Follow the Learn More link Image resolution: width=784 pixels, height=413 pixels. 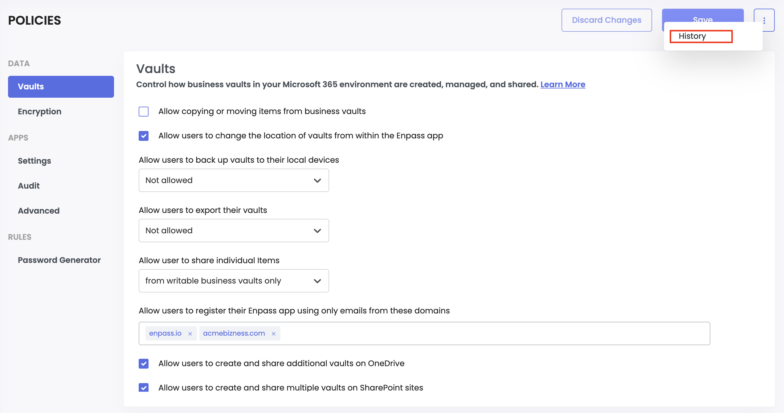click(x=563, y=84)
